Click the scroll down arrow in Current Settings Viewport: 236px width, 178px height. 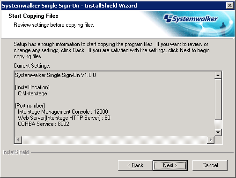[x=218, y=132]
